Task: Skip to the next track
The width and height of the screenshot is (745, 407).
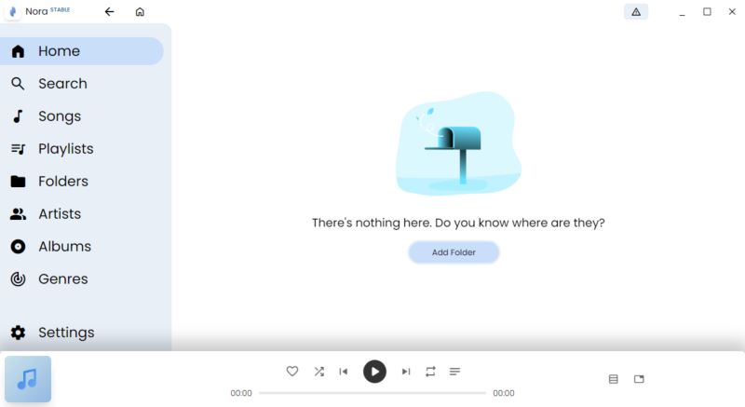Action: pyautogui.click(x=406, y=372)
